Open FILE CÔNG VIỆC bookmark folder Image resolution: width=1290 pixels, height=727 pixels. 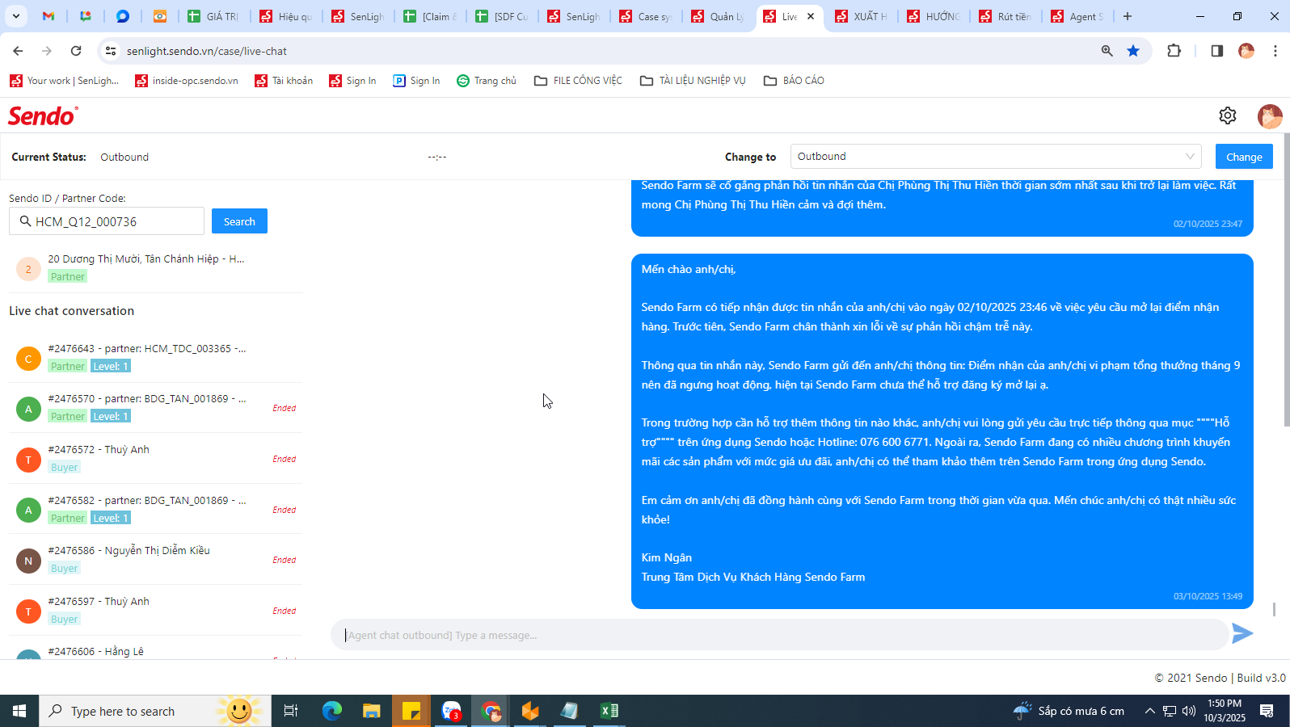578,81
